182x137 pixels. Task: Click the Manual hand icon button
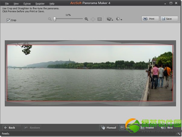(x=109, y=128)
